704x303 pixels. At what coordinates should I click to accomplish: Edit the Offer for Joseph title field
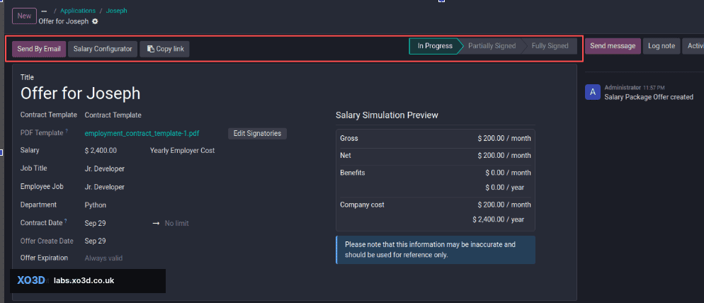(x=80, y=93)
